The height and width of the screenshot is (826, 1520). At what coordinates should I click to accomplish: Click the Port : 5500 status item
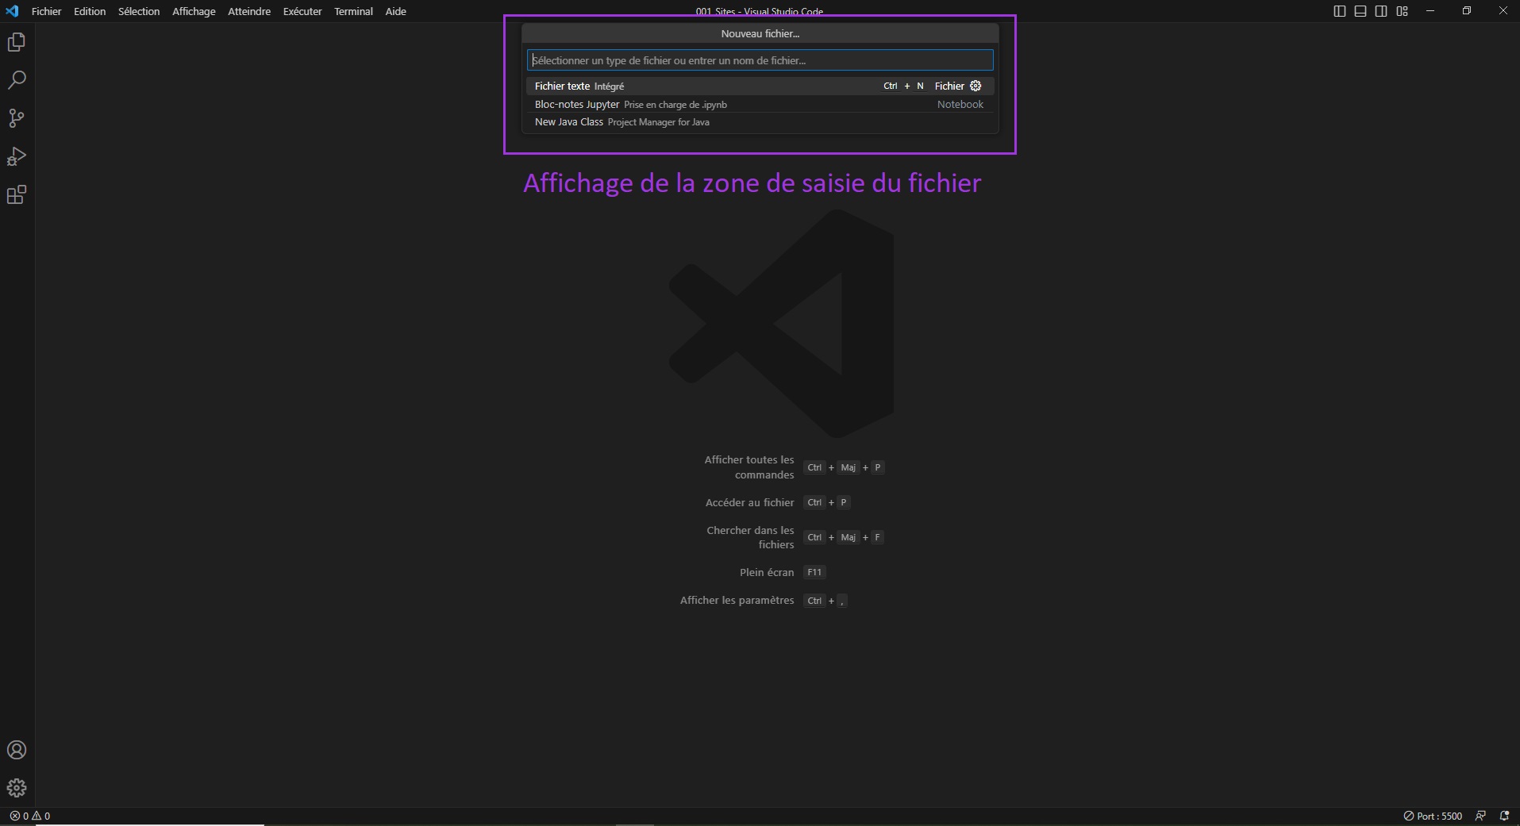tap(1433, 816)
